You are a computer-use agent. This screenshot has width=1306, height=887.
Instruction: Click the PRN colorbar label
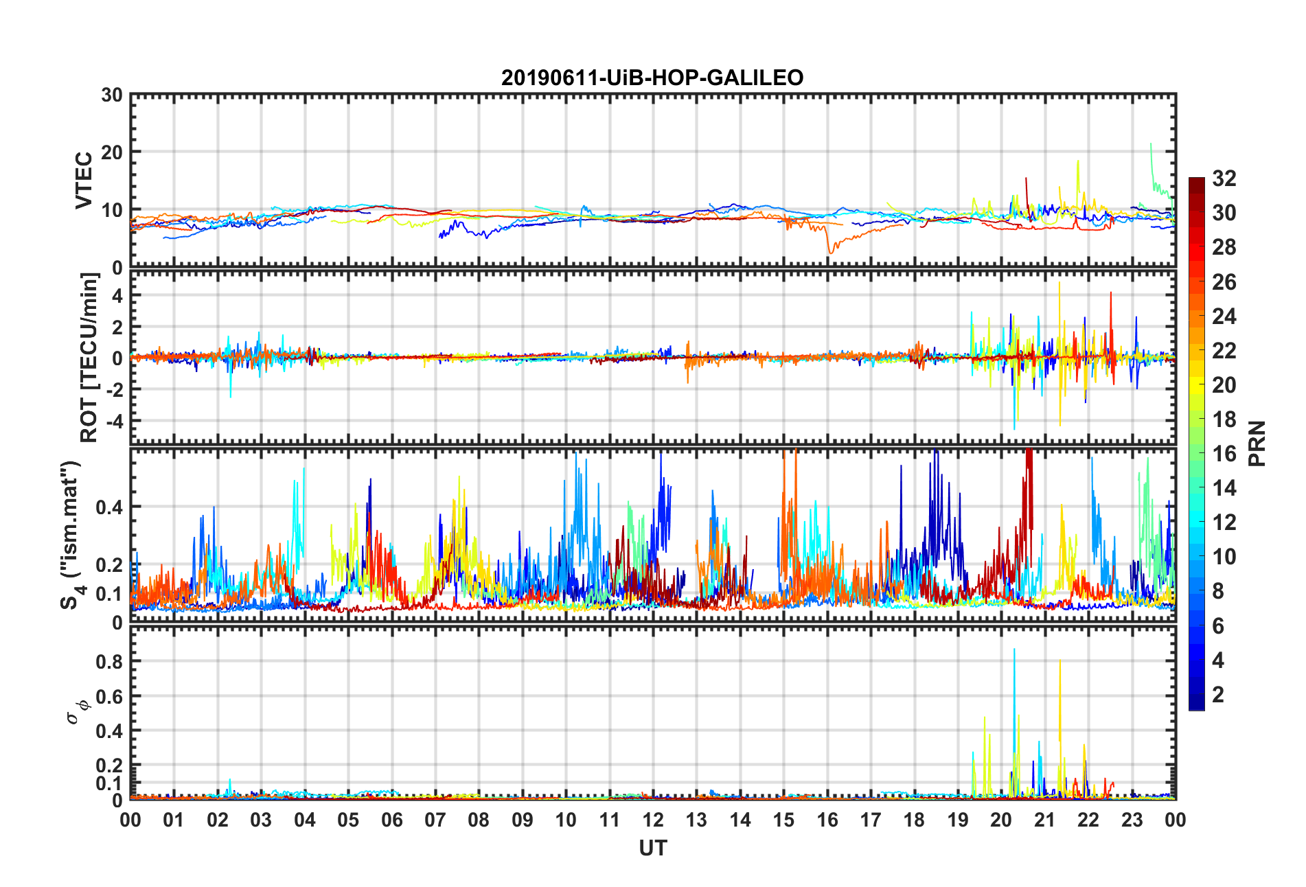(x=1257, y=444)
